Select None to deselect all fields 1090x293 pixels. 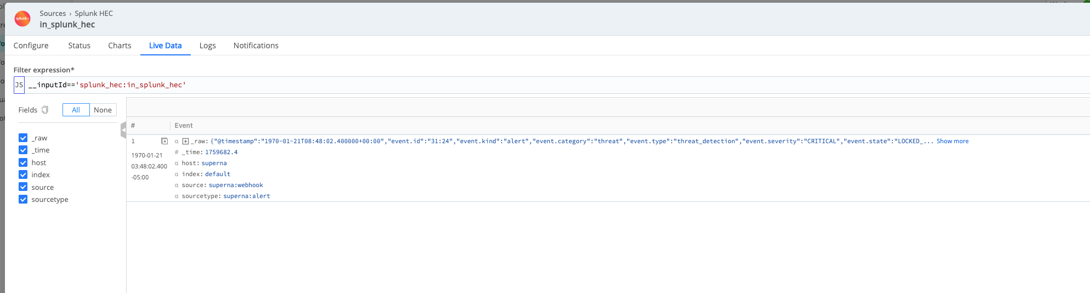pos(103,110)
